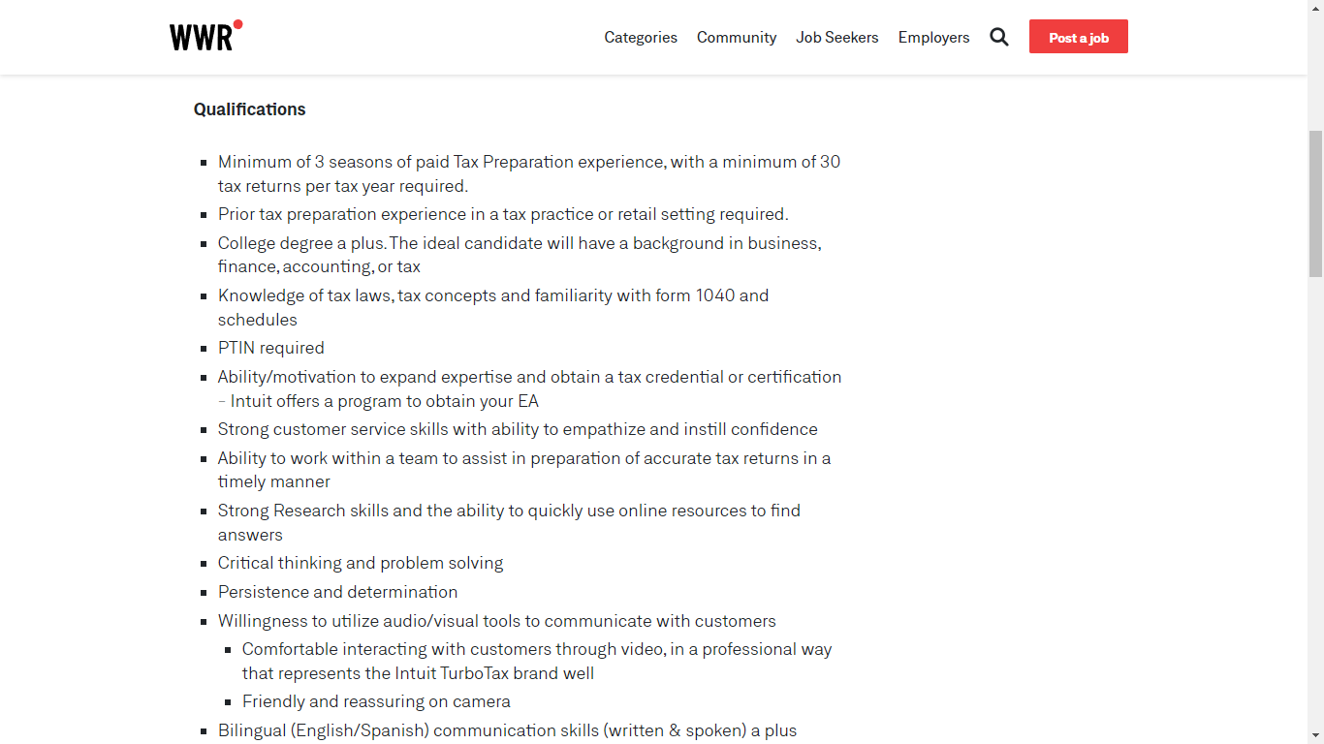Screen dimensions: 1324x744
Task: Click "Friendly and reassuring on camera" sub-bullet
Action: pos(376,701)
